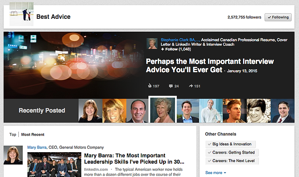Click the linkedin.com source label
Screen dimensions: 299x177
96,169
